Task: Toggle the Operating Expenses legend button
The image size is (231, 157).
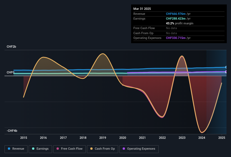Action: pos(139,149)
